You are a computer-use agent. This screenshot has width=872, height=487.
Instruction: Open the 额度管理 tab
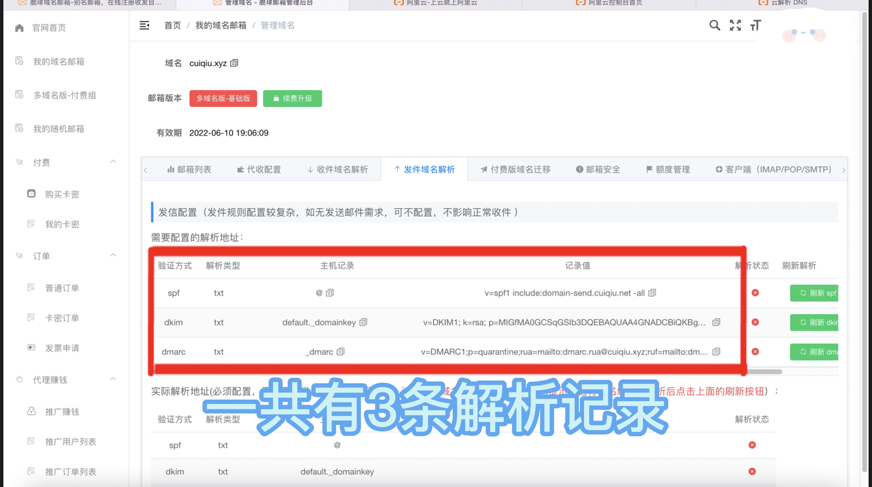click(x=668, y=169)
